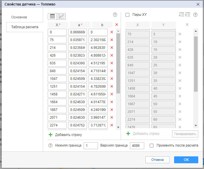Viewport: 204px width, 169px height.
Task: Click the a column header
Action: (80, 25)
